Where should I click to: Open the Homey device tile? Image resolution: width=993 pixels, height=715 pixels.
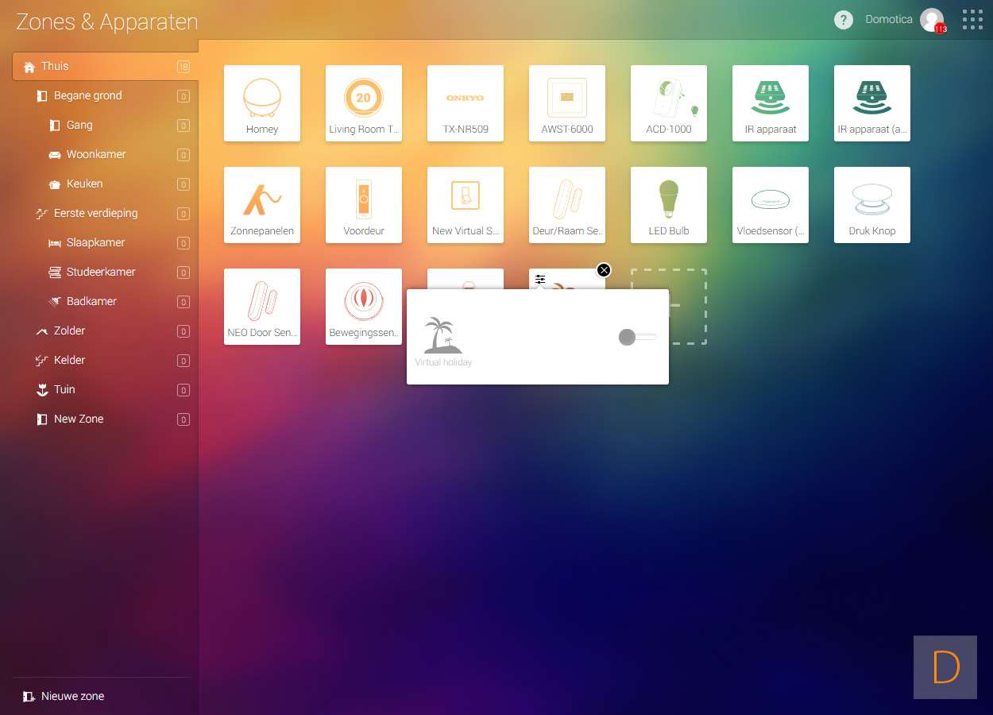click(262, 103)
